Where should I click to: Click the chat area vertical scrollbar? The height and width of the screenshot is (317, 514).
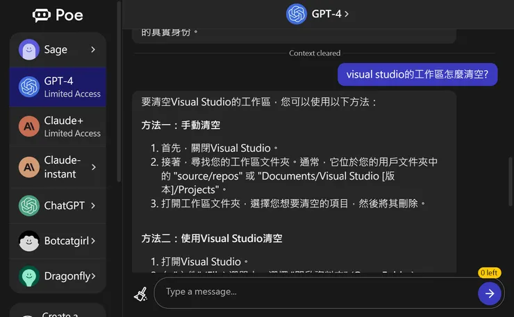coord(511,182)
